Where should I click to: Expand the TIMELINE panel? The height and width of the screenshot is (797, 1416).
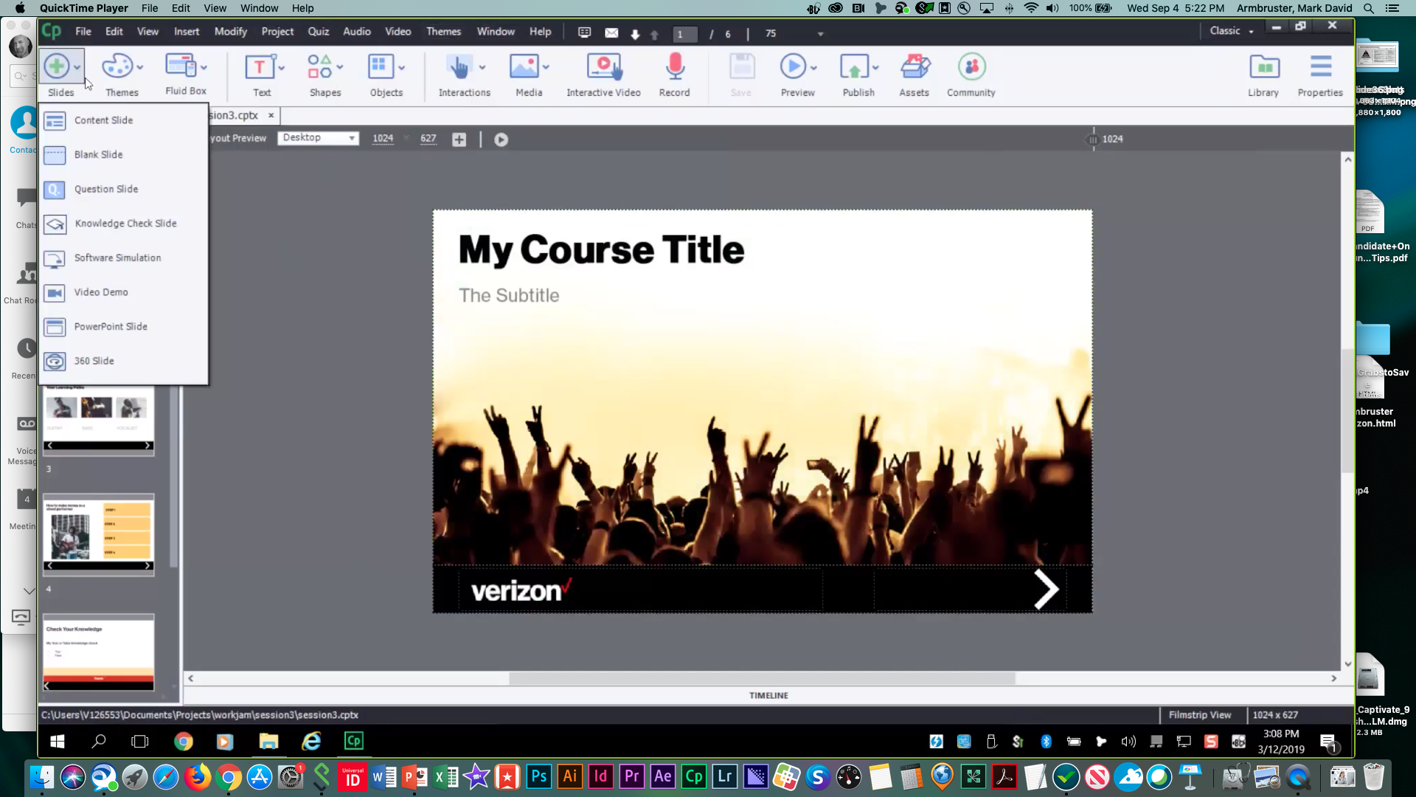(768, 695)
